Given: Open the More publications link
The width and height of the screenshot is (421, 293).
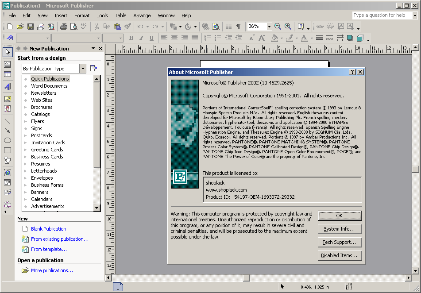Looking at the screenshot, I should (52, 270).
